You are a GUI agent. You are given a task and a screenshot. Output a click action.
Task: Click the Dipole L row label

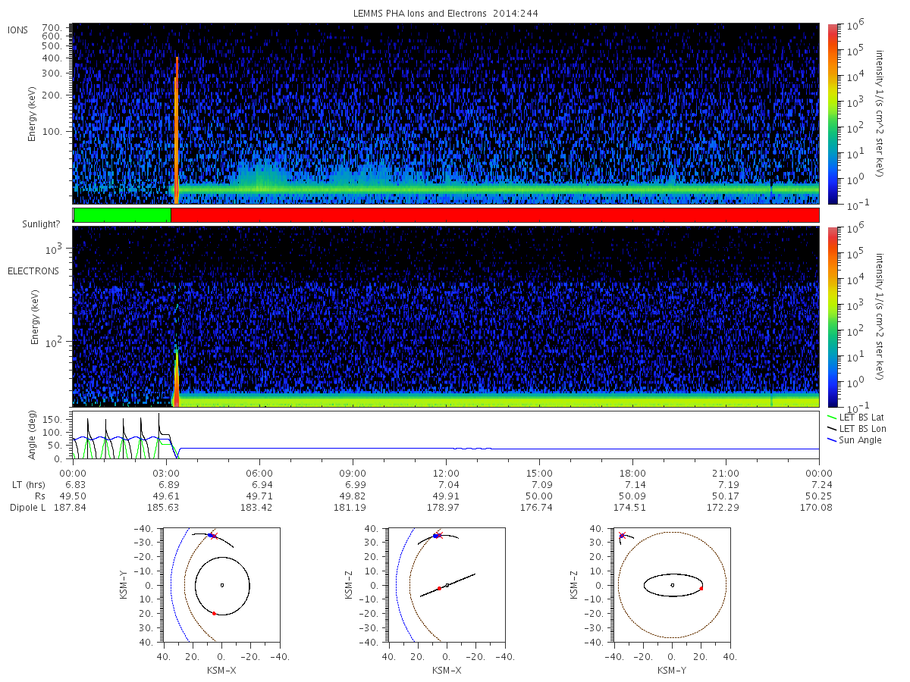click(27, 507)
